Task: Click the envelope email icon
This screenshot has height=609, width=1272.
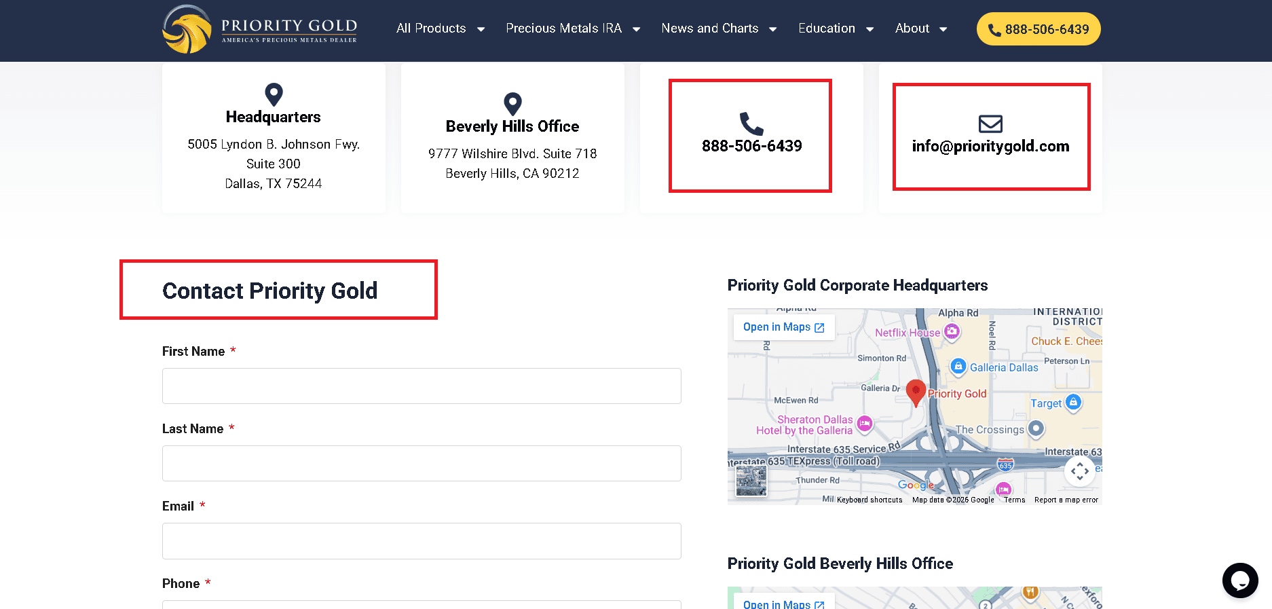Action: 990,124
